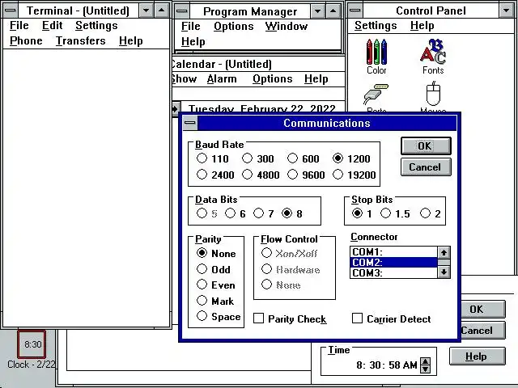Select COM3: in Connector list
The width and height of the screenshot is (518, 388).
click(x=394, y=273)
